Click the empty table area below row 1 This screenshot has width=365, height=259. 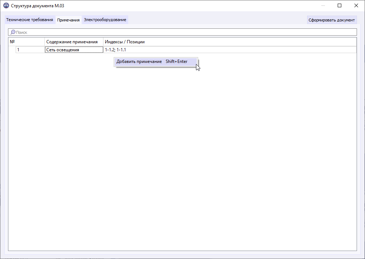pyautogui.click(x=182, y=146)
